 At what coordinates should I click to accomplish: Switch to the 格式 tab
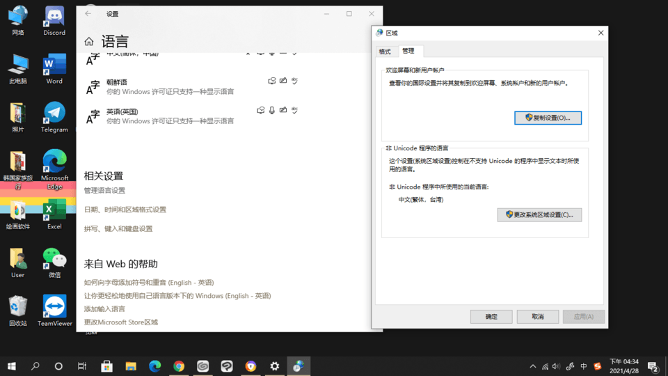click(x=385, y=52)
